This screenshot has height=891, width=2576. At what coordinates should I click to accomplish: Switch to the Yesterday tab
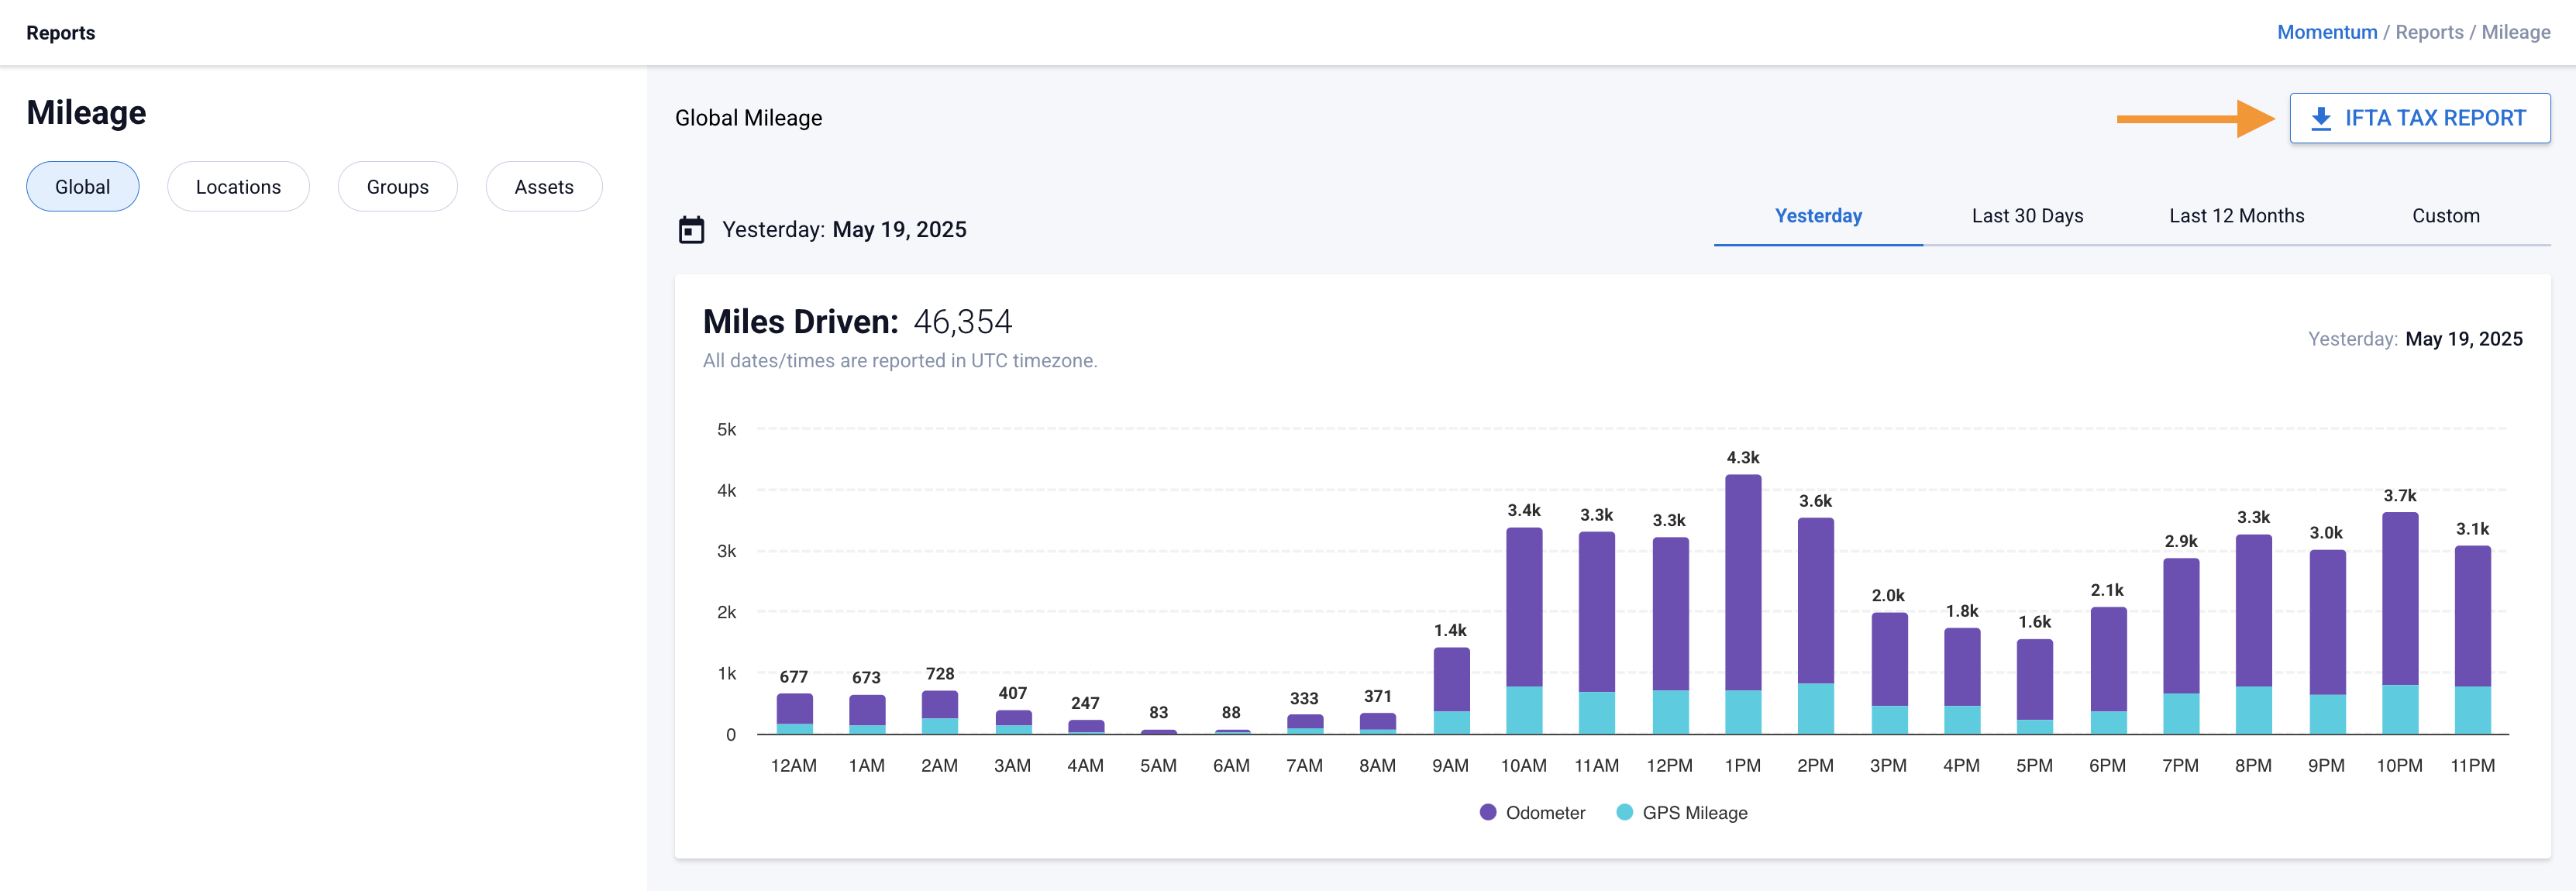pyautogui.click(x=1817, y=216)
